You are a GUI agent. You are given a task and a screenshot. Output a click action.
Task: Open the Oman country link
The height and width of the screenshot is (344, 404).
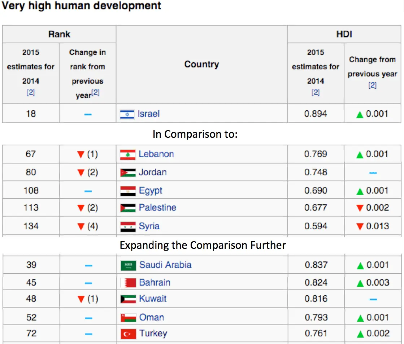152,318
